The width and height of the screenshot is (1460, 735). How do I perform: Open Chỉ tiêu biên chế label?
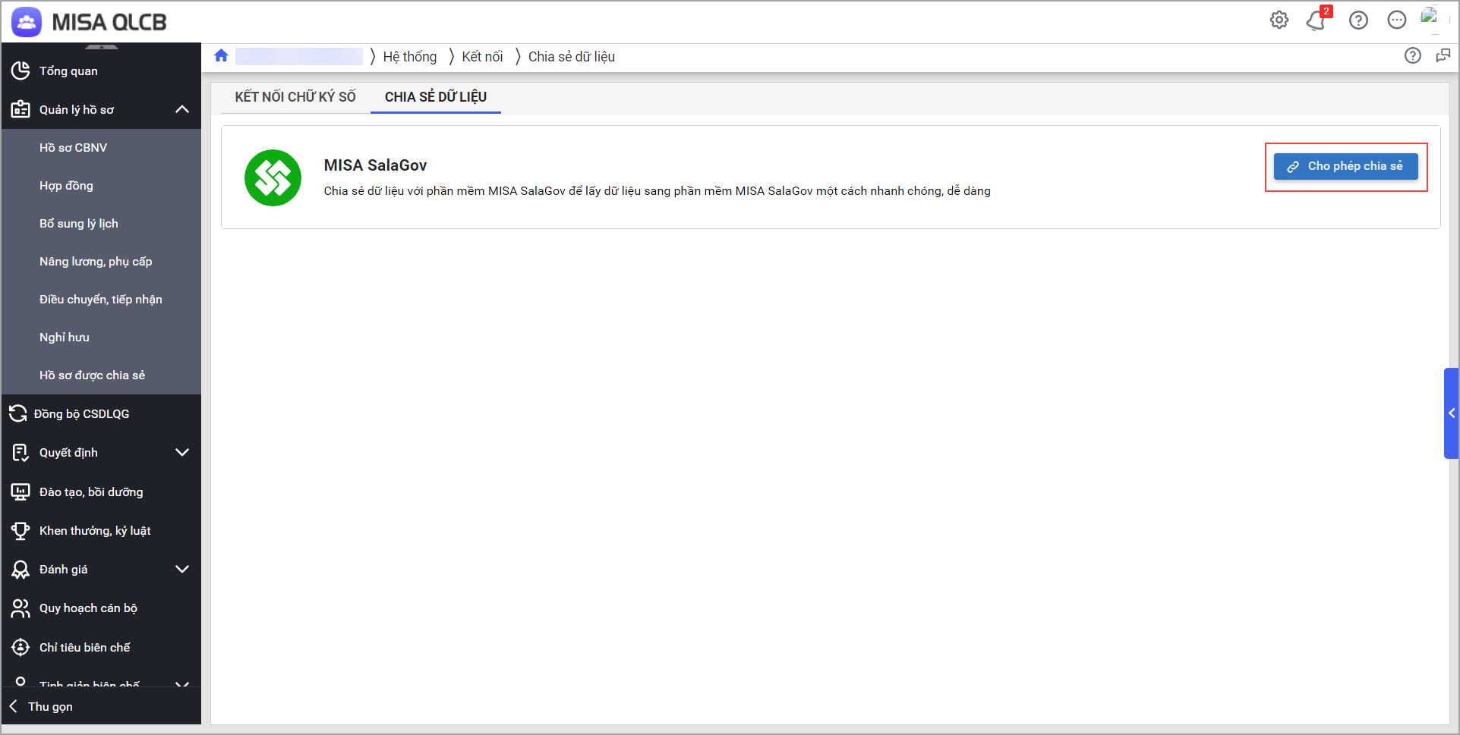coord(85,648)
